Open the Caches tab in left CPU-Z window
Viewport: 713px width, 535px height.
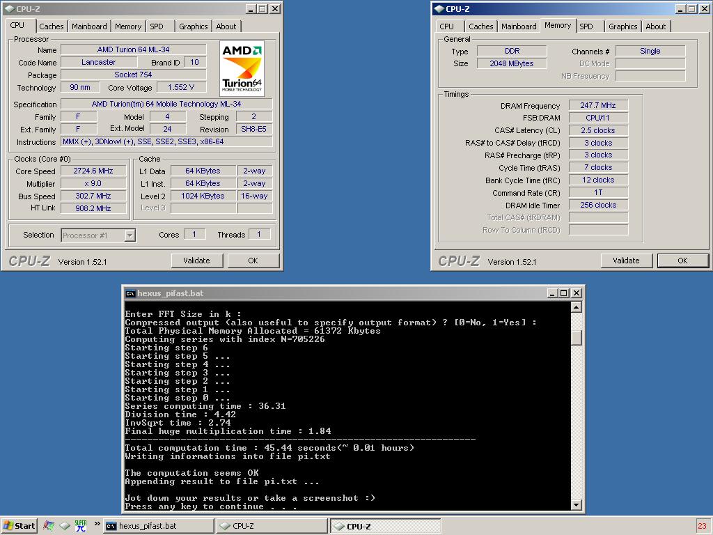tap(52, 26)
